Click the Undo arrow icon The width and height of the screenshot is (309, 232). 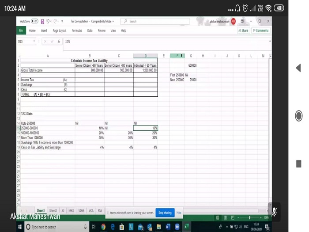click(x=48, y=21)
